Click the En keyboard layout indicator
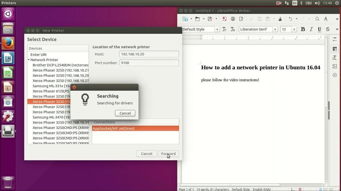The image size is (341, 191). click(295, 3)
